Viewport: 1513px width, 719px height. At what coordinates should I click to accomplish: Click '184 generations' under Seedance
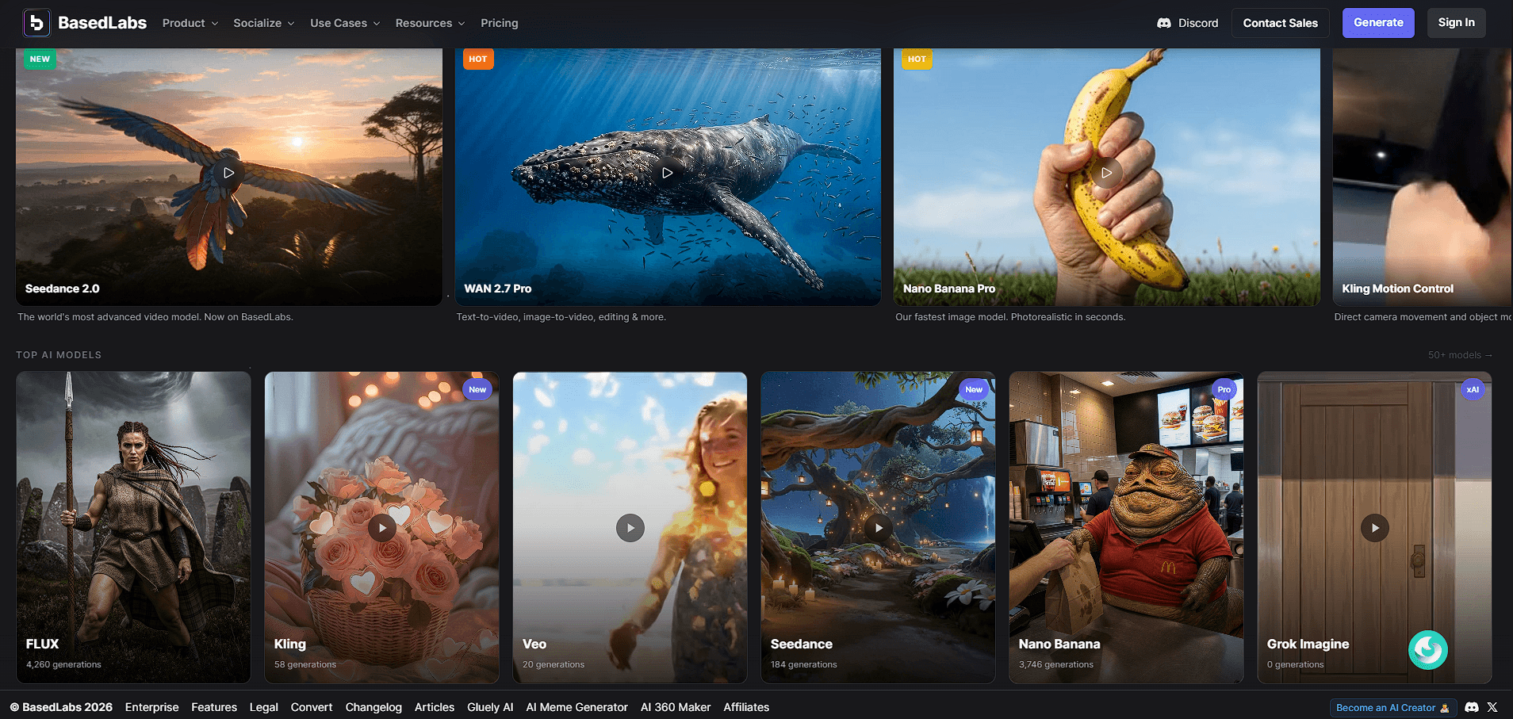pos(804,664)
